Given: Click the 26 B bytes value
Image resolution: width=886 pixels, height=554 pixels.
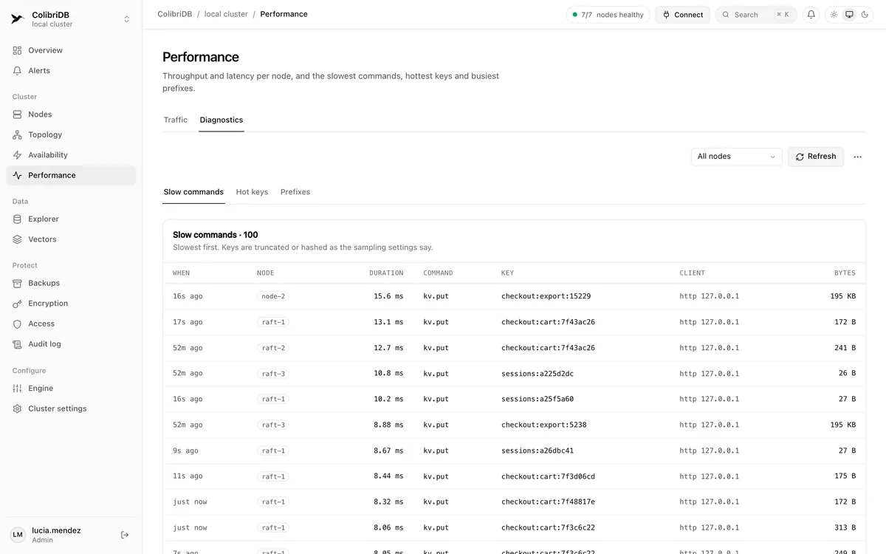Looking at the screenshot, I should (847, 374).
